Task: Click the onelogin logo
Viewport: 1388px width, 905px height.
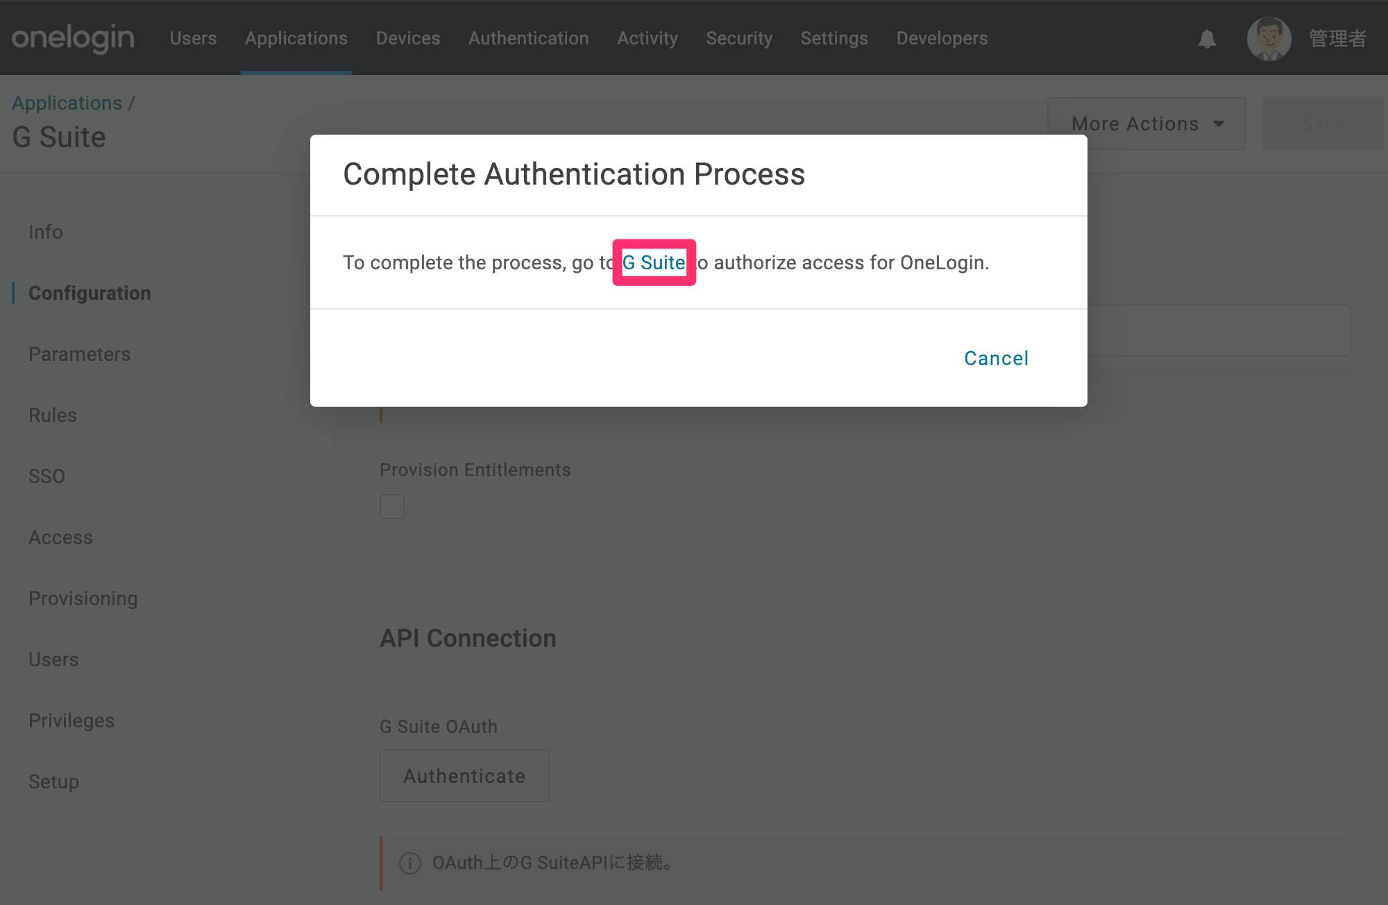Action: [73, 38]
